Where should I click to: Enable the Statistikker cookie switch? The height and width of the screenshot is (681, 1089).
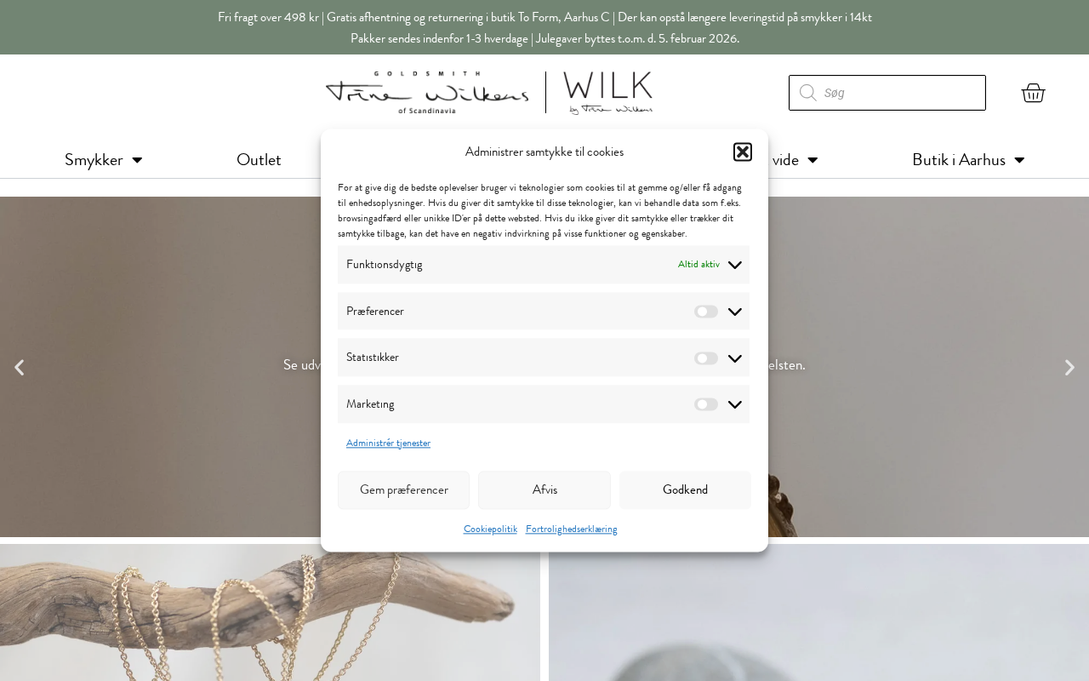706,358
